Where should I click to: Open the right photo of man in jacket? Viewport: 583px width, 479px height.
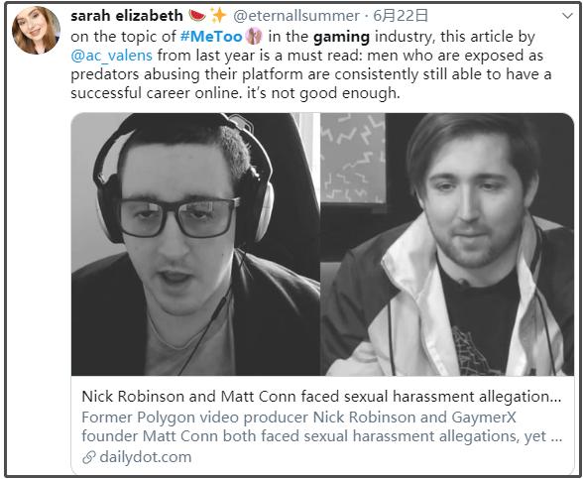[x=447, y=244]
